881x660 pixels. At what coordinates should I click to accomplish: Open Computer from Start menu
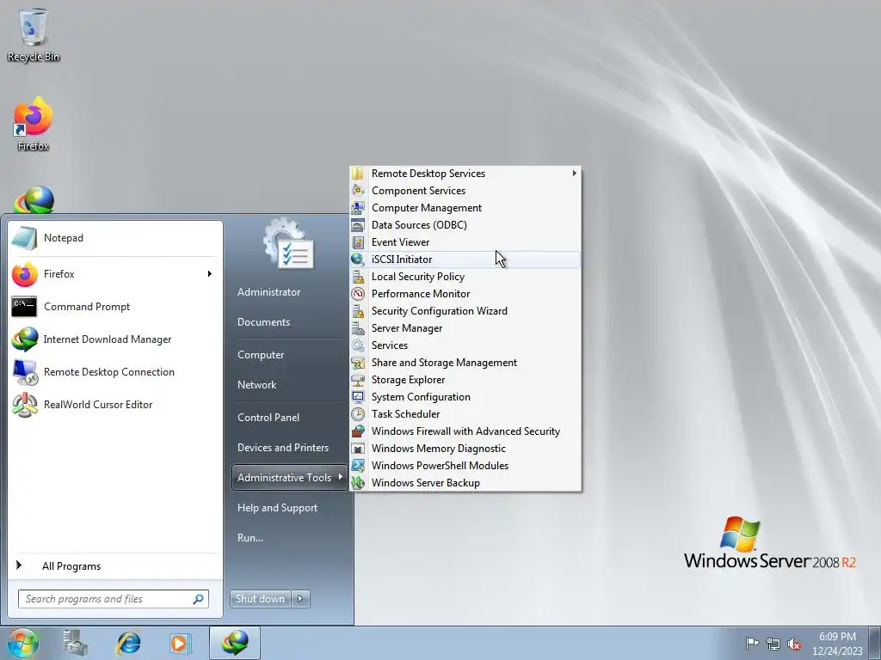pos(261,355)
